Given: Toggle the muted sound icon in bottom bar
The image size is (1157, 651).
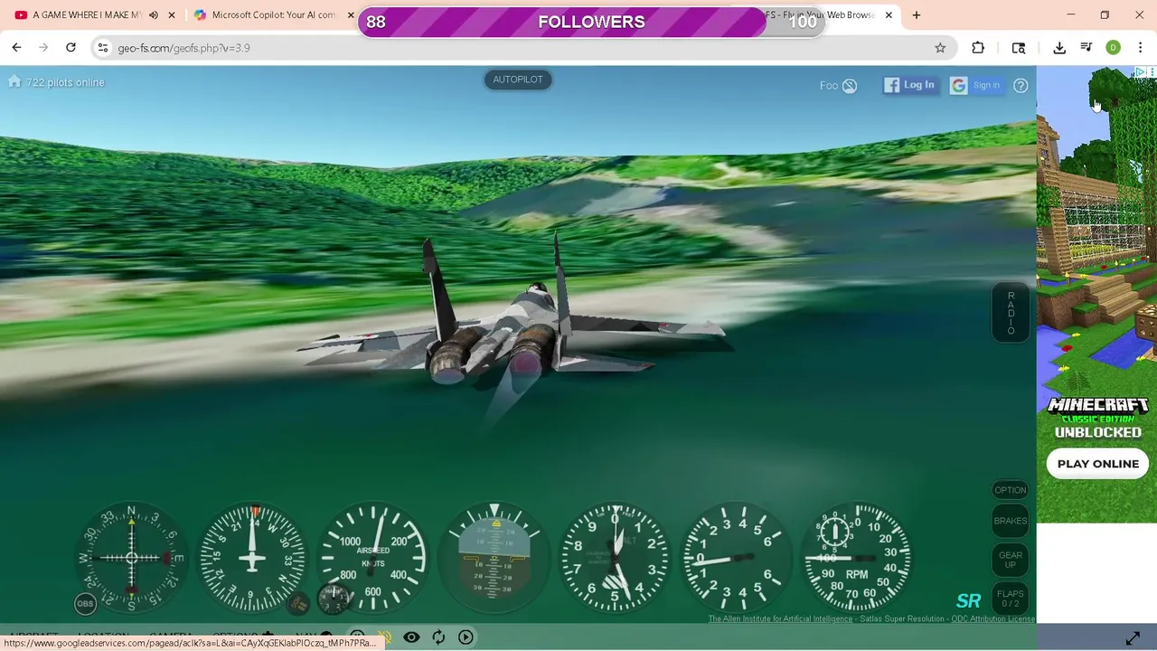Looking at the screenshot, I should click(x=384, y=637).
